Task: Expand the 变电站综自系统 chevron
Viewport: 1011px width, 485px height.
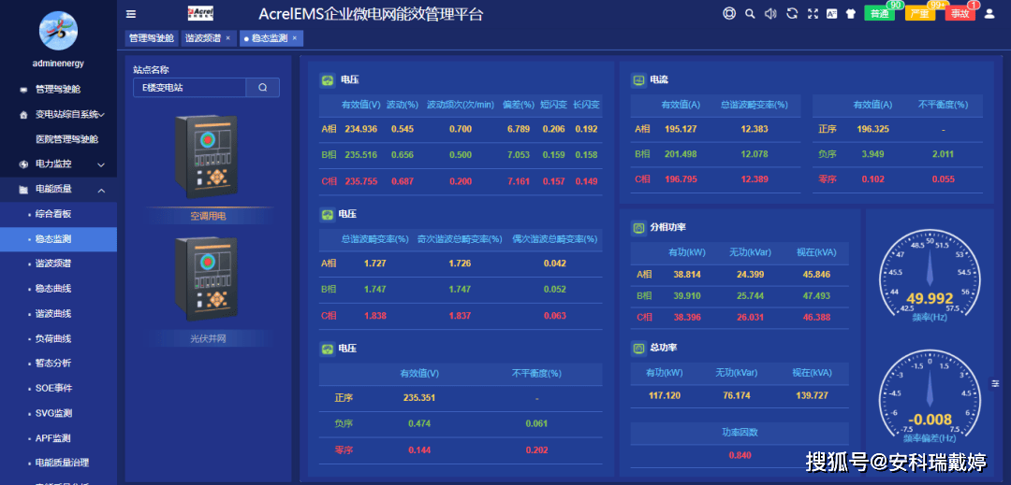Action: tap(102, 115)
